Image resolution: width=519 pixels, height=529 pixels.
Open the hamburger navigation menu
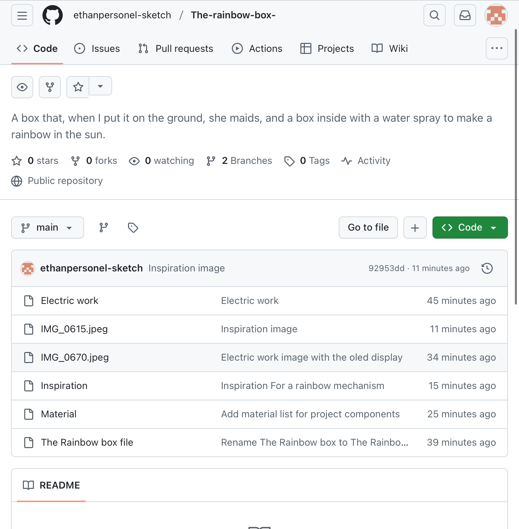click(x=22, y=16)
